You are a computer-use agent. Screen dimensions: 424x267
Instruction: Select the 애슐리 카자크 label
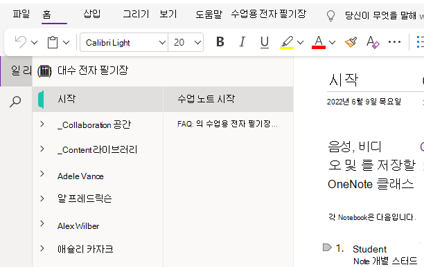85,249
